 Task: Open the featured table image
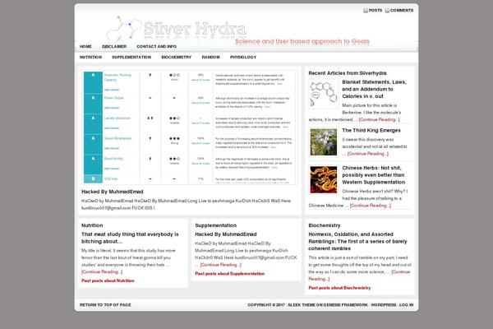(190, 127)
